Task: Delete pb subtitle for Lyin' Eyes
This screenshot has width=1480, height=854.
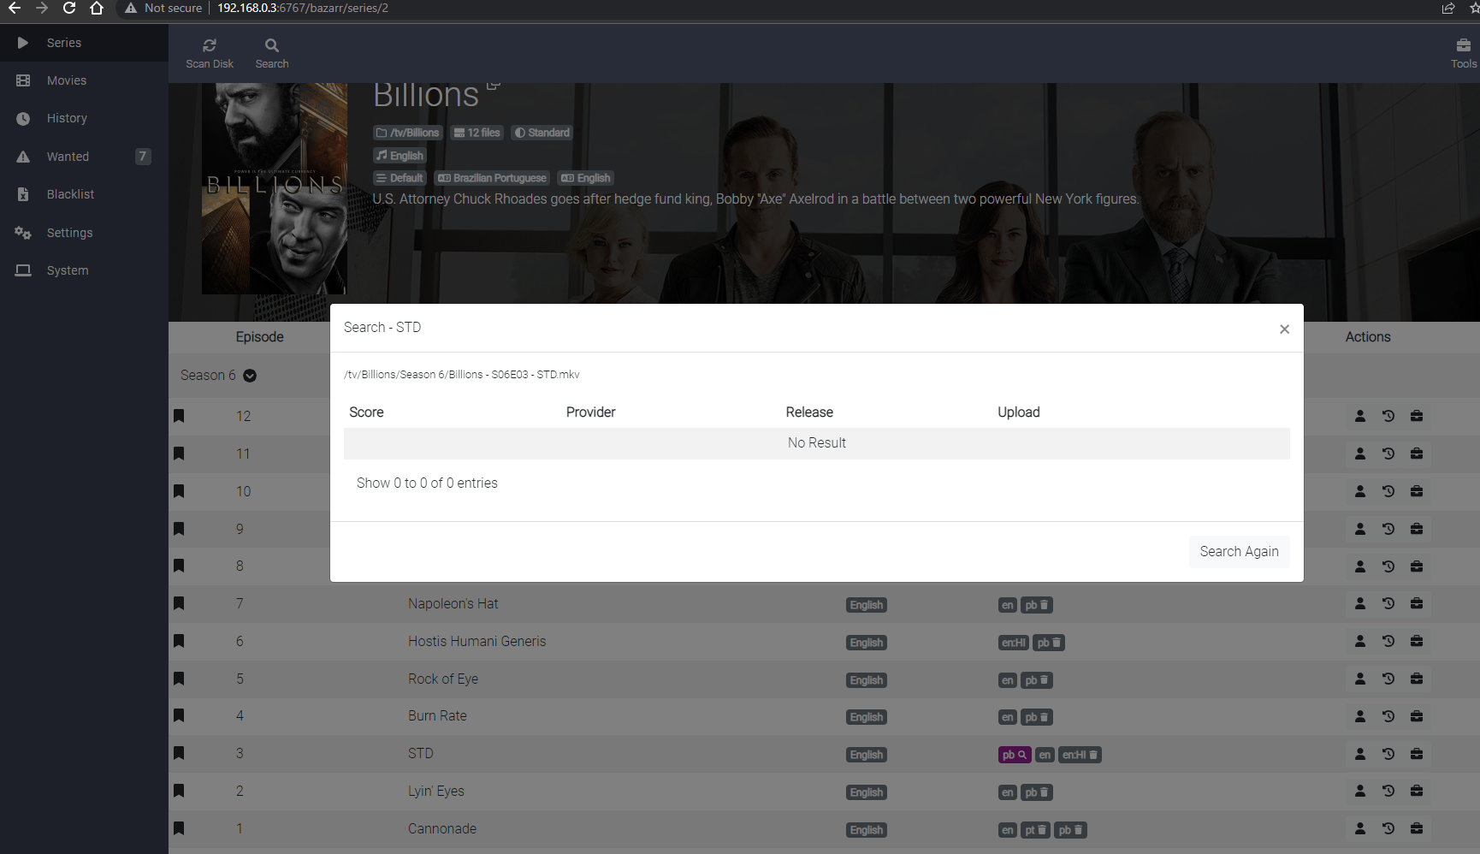Action: tap(1044, 792)
